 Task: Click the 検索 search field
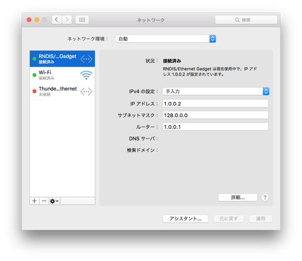click(x=246, y=20)
